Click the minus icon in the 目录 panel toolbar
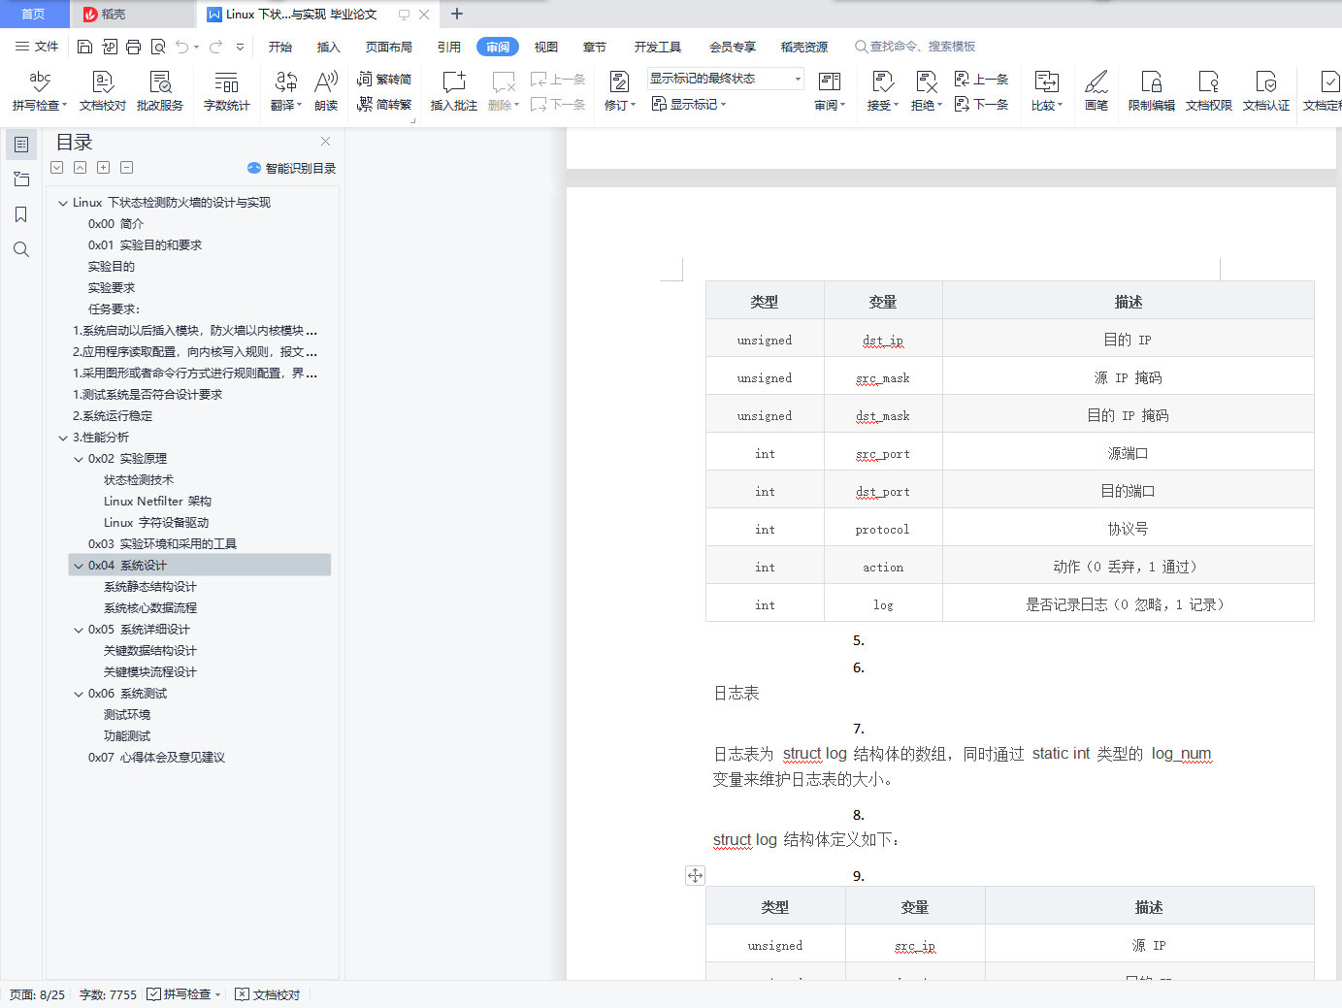1342x1008 pixels. pyautogui.click(x=126, y=168)
